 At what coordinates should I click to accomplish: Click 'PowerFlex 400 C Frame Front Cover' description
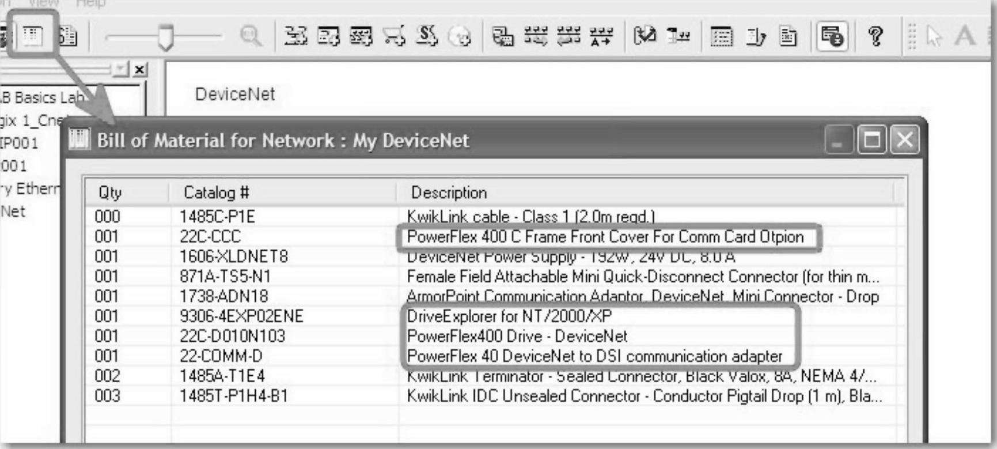click(x=605, y=236)
